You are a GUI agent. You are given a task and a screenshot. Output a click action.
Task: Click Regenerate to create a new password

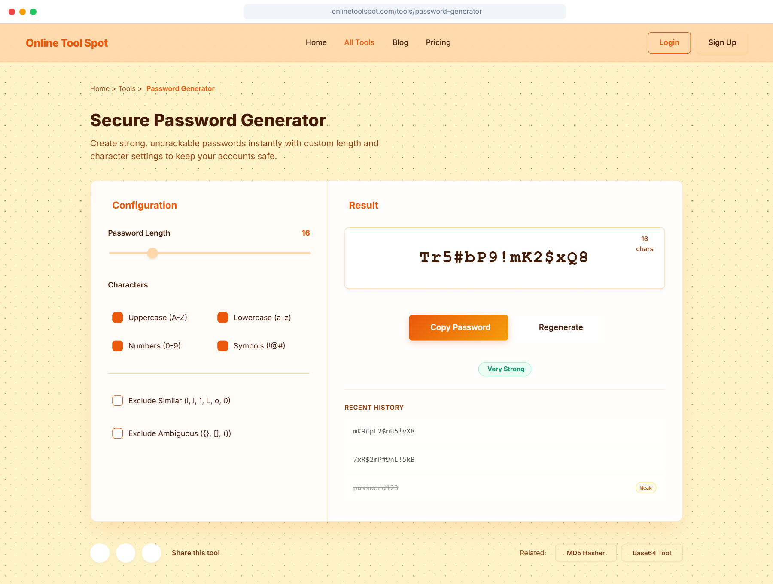coord(561,327)
